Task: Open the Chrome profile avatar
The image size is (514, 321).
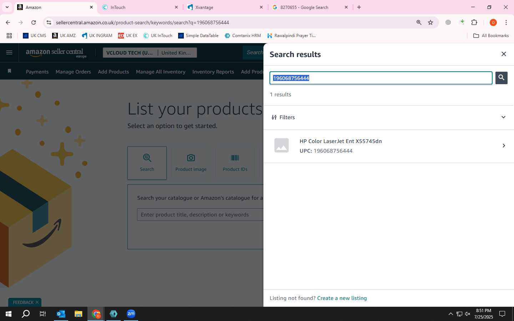Action: tap(493, 22)
